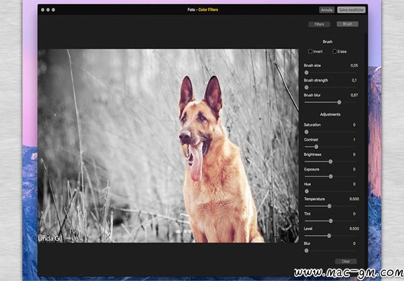Switch to the Filters tab
The width and height of the screenshot is (404, 281).
(x=319, y=24)
